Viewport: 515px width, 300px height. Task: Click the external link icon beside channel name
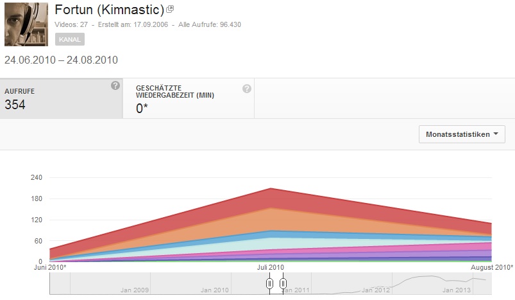170,10
